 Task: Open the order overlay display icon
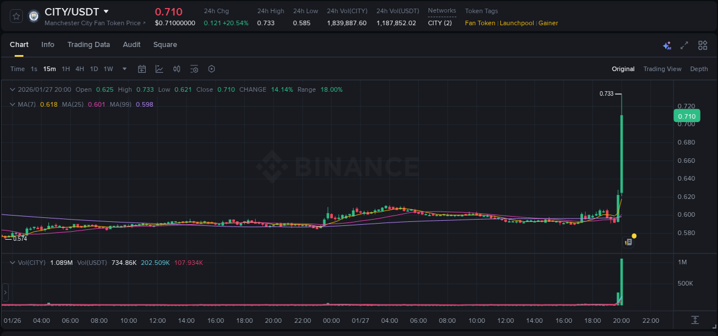pyautogui.click(x=194, y=69)
